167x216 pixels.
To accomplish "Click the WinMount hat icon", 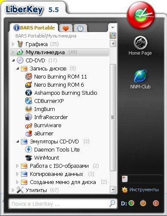I will click(x=29, y=158).
